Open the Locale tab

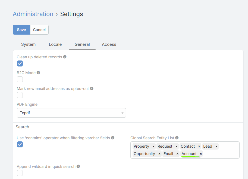click(x=55, y=44)
